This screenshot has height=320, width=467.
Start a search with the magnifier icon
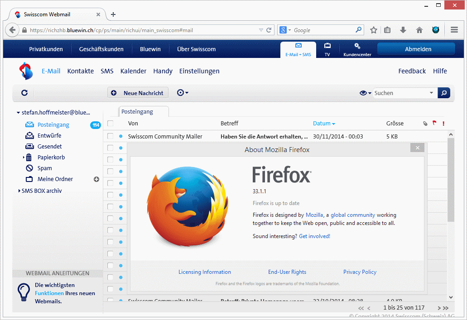tap(443, 93)
